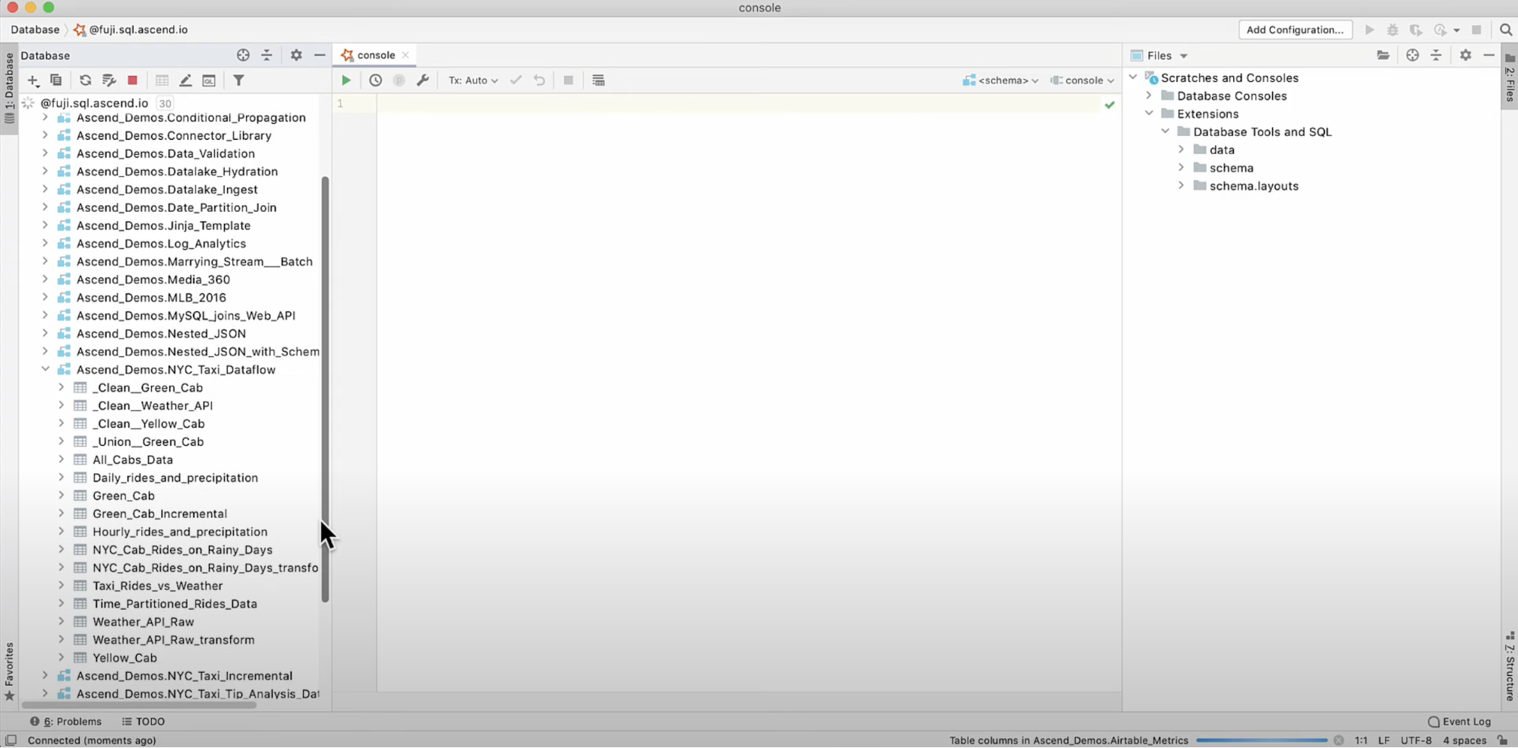The image size is (1518, 748).
Task: Open the Problems tool window tab
Action: (65, 721)
